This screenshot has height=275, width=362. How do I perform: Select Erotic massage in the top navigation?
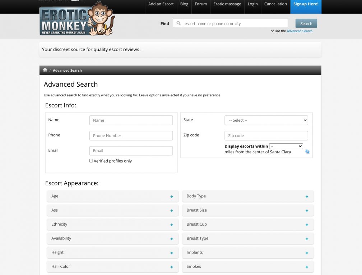(x=227, y=4)
